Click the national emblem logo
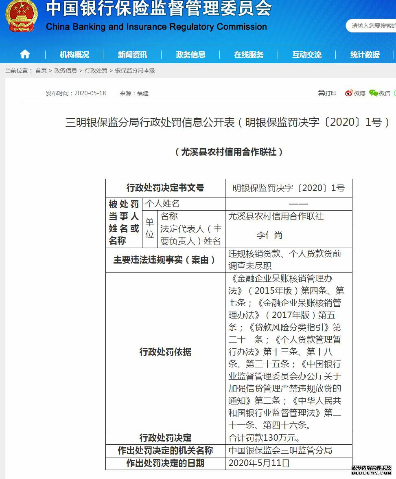 pos(22,16)
